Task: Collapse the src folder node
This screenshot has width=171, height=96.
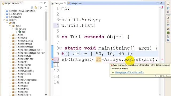Action: click(7, 23)
